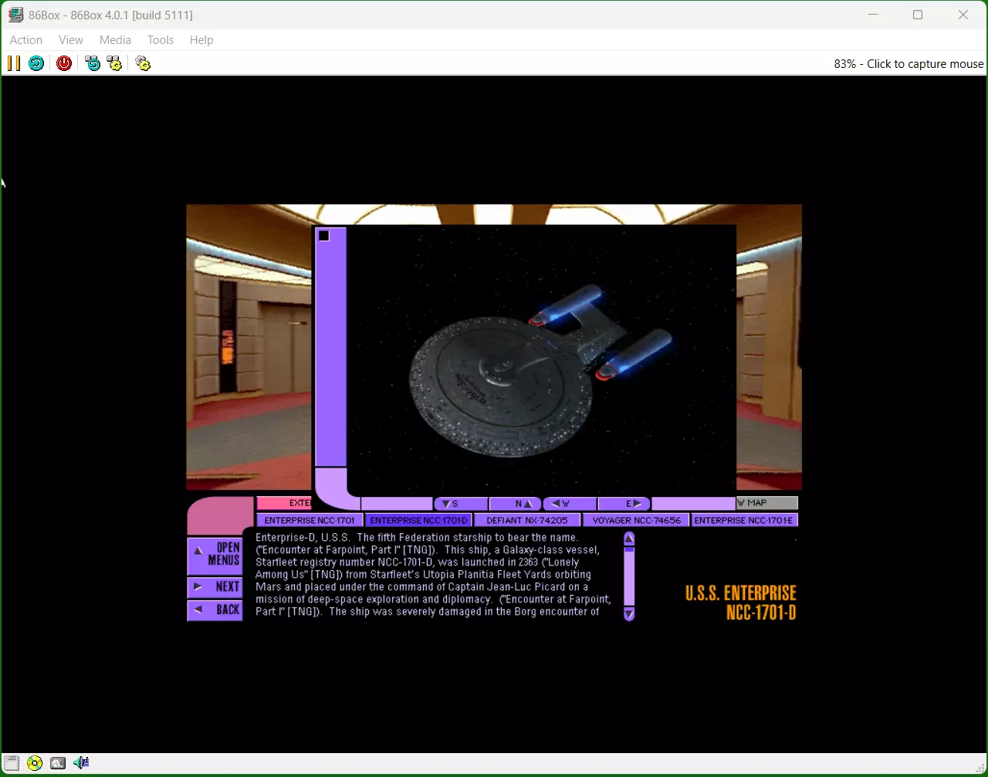The width and height of the screenshot is (988, 777).
Task: Click the teal hard reset icon
Action: point(36,63)
